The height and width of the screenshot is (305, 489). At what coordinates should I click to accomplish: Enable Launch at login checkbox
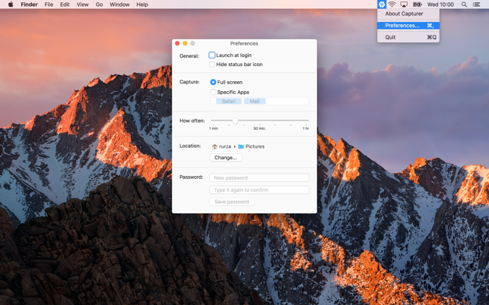point(212,55)
